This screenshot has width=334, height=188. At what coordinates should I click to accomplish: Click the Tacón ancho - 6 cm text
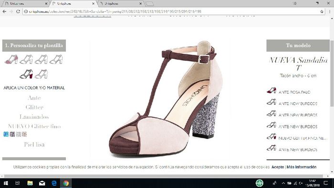tap(298, 76)
